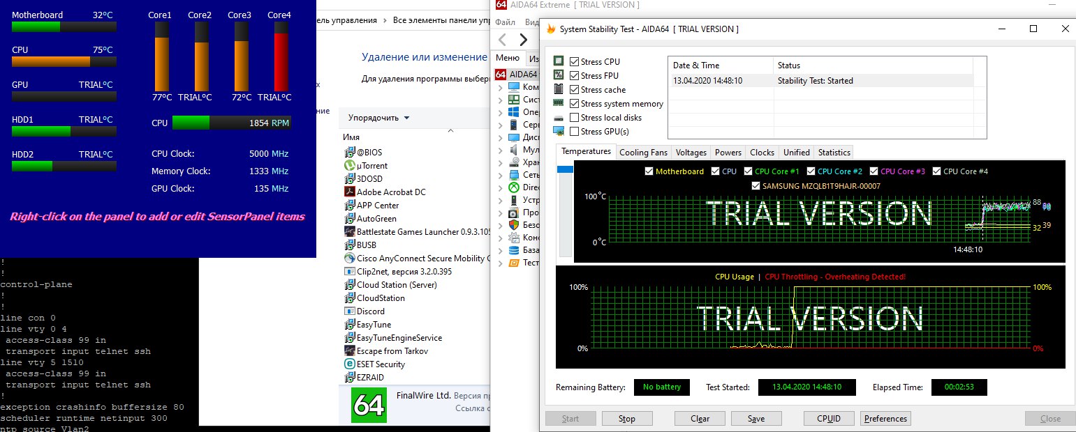1076x432 pixels.
Task: Click the DirectX Xbox icon in the AIDA64 tree
Action: point(515,187)
